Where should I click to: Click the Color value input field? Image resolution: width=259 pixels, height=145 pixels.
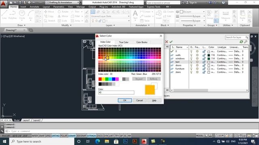116,93
